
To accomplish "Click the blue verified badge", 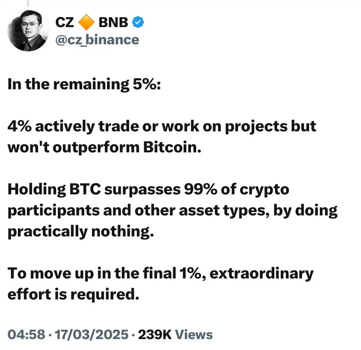I will pyautogui.click(x=138, y=22).
